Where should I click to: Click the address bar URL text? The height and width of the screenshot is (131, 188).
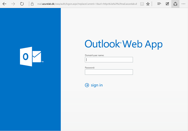point(87,4)
